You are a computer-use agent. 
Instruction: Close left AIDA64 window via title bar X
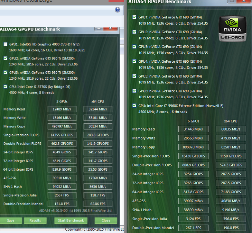tap(111, 28)
